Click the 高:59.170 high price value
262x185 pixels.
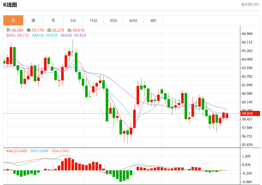[35, 30]
